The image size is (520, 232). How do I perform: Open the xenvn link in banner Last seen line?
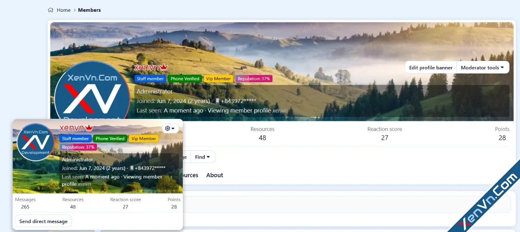pyautogui.click(x=280, y=110)
